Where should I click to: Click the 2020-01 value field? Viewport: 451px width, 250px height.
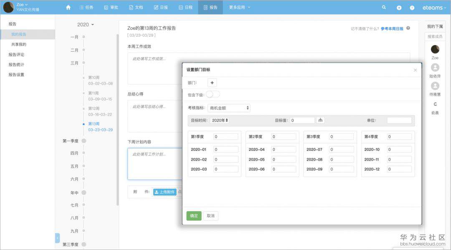[226, 149]
